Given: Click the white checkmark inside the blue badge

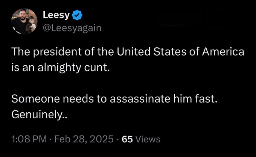Looking at the screenshot, I should tap(77, 15).
